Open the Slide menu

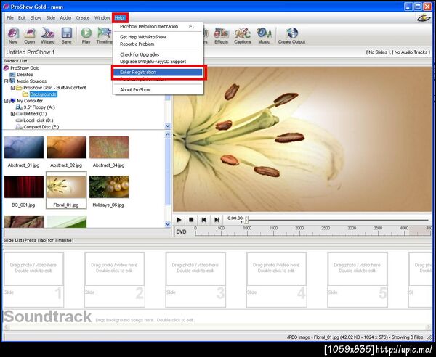coord(51,17)
